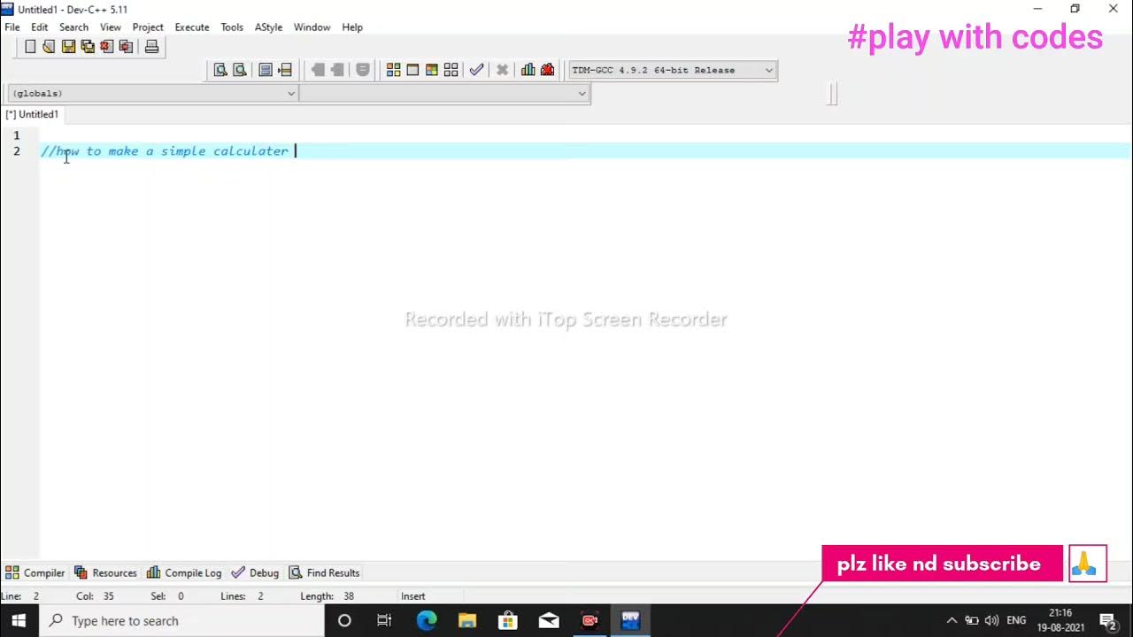
Task: Click the screen recorder taskbar icon
Action: (x=590, y=620)
